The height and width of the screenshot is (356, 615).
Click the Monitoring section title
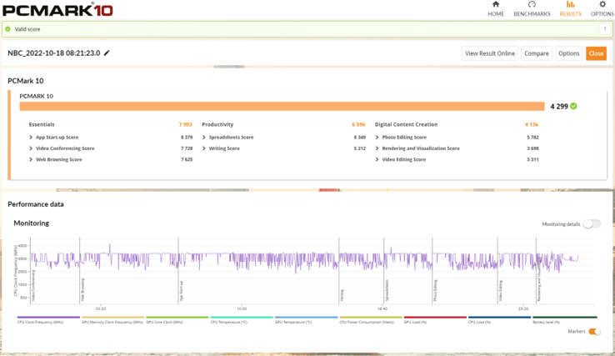point(32,223)
